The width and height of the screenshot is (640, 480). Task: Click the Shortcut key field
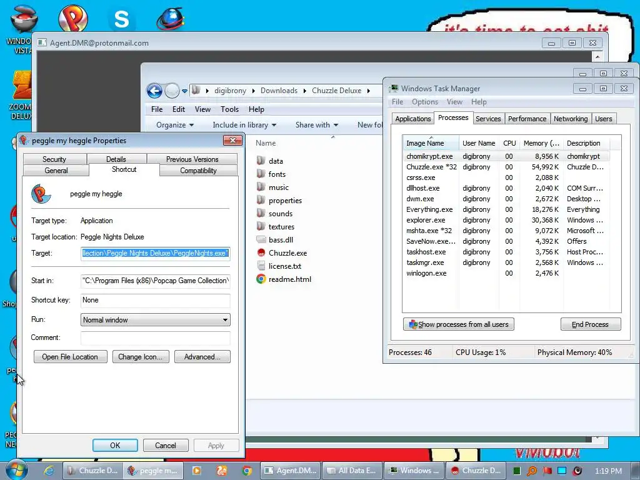pos(155,301)
